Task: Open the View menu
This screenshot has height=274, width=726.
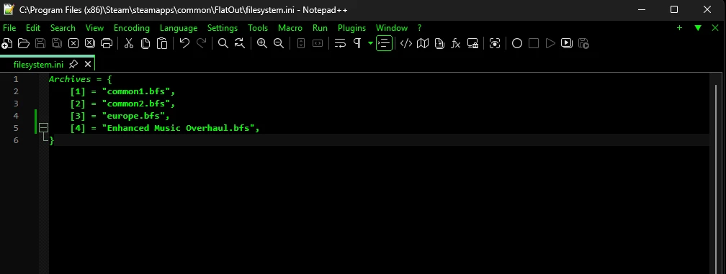Action: click(94, 28)
